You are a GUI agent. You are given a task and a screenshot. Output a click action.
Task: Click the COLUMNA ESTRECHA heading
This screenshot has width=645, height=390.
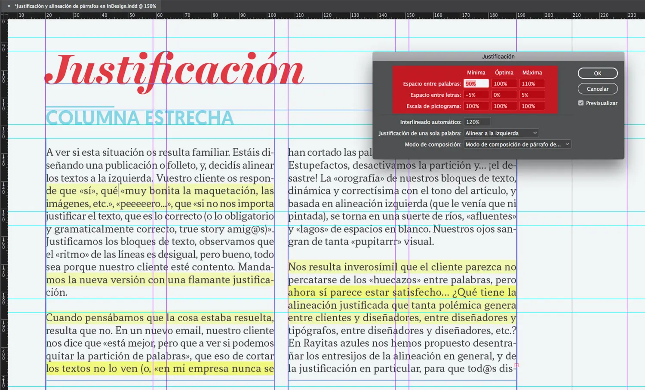140,118
